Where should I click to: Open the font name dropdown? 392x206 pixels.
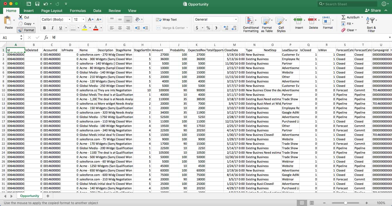(x=69, y=19)
